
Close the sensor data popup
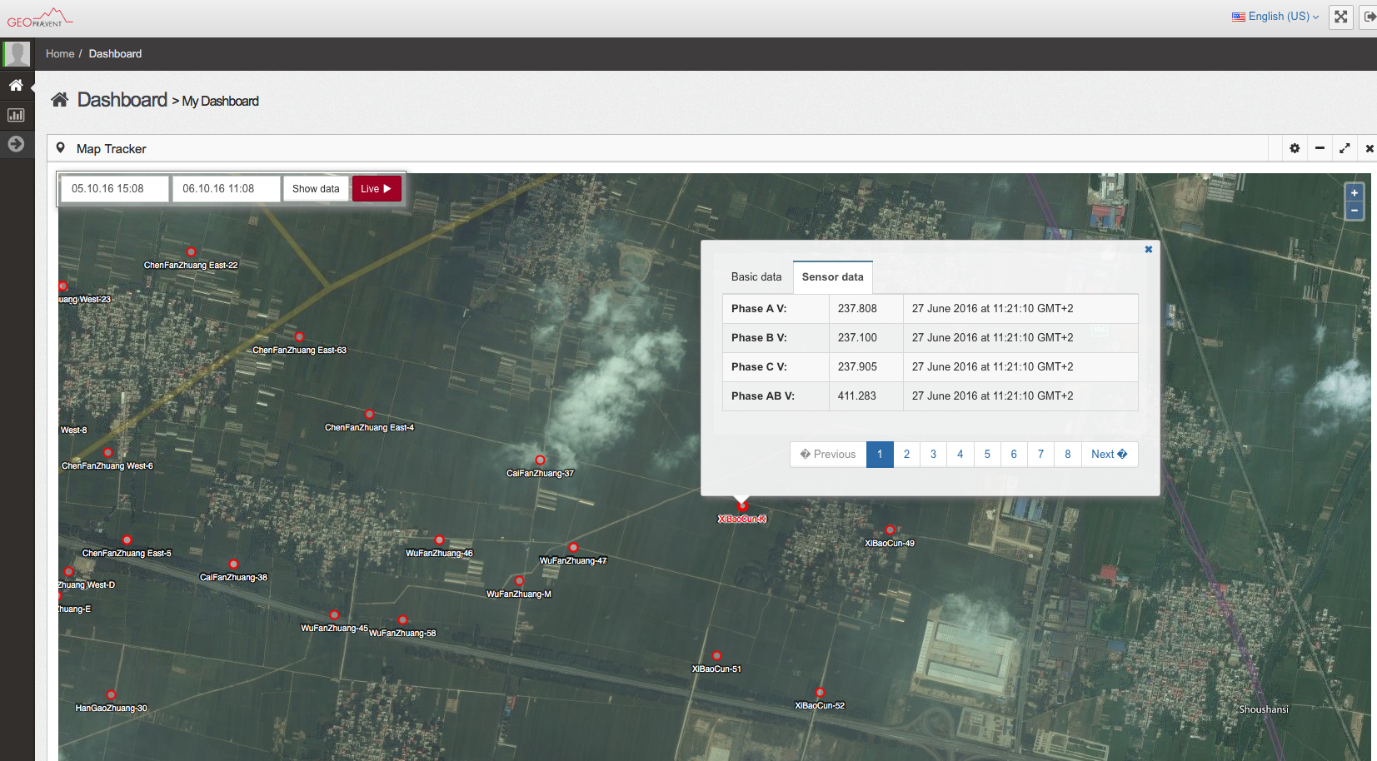coord(1148,250)
